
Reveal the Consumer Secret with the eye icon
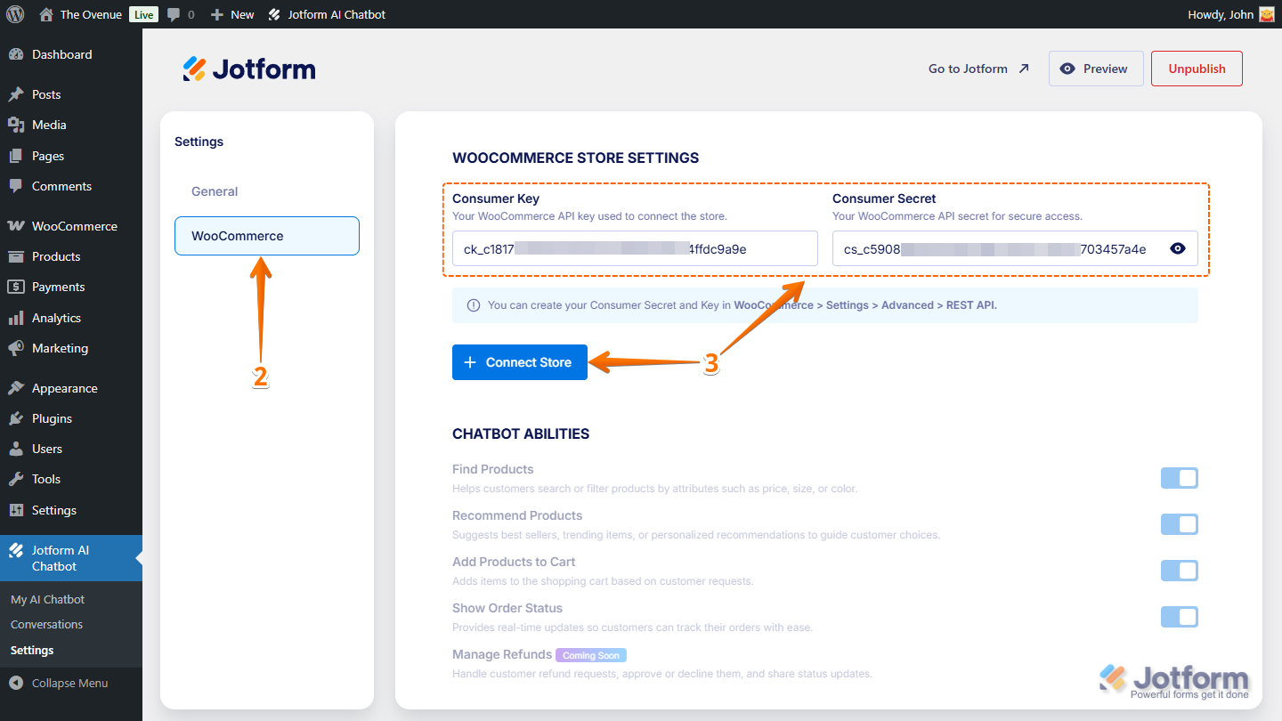(1177, 248)
